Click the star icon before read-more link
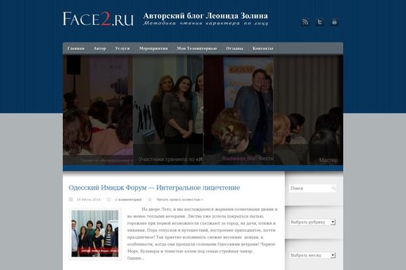Screen dimensions: 406x270 [x=150, y=200]
